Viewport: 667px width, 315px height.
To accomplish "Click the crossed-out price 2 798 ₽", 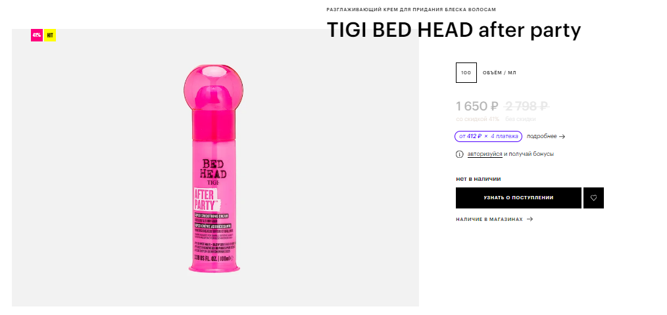I will click(x=527, y=107).
